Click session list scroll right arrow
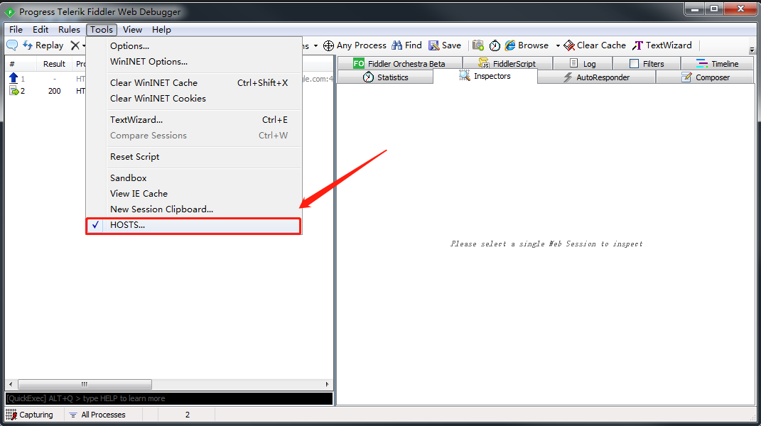The height and width of the screenshot is (426, 761). (x=327, y=384)
